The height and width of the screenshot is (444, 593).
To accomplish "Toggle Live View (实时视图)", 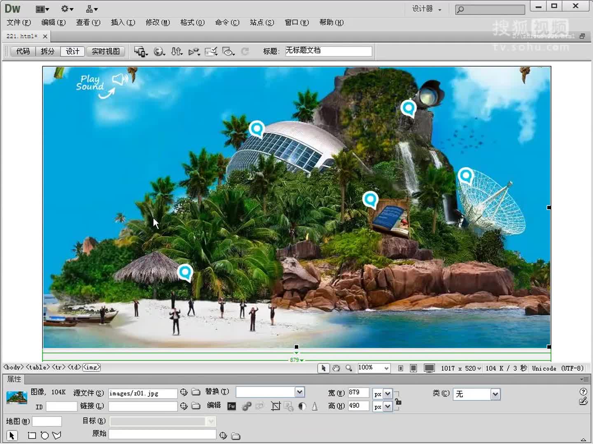I will [x=105, y=51].
